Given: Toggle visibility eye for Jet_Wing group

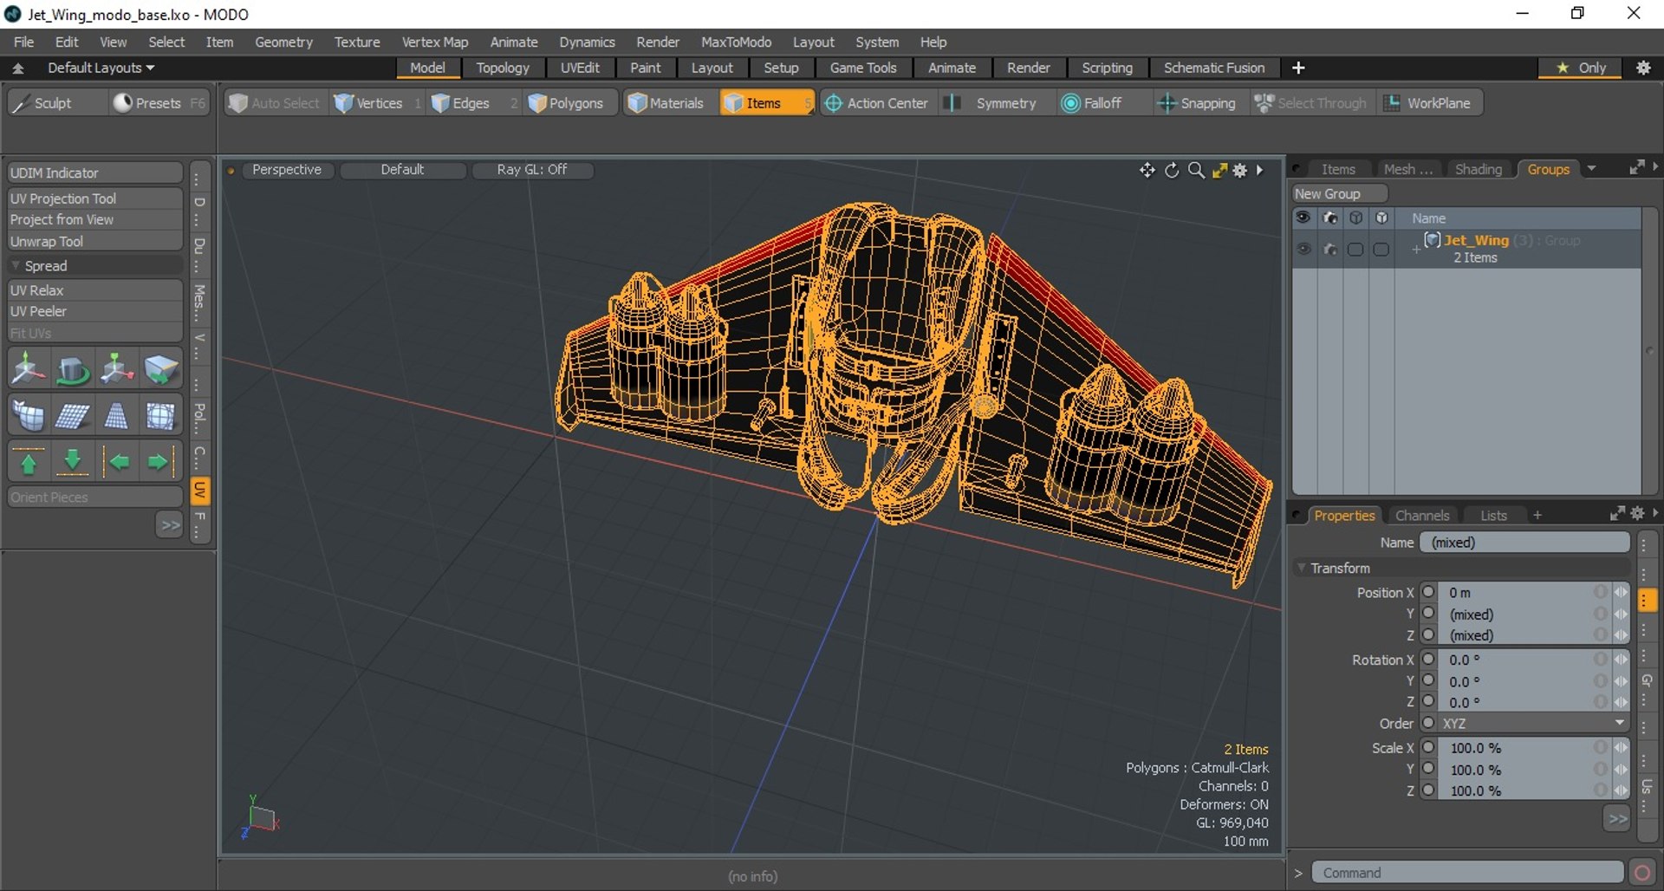Looking at the screenshot, I should [1303, 249].
